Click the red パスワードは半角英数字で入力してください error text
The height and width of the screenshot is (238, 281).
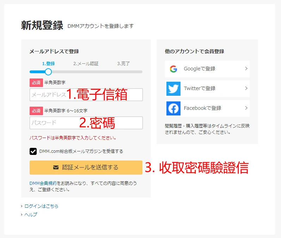[x=73, y=138]
